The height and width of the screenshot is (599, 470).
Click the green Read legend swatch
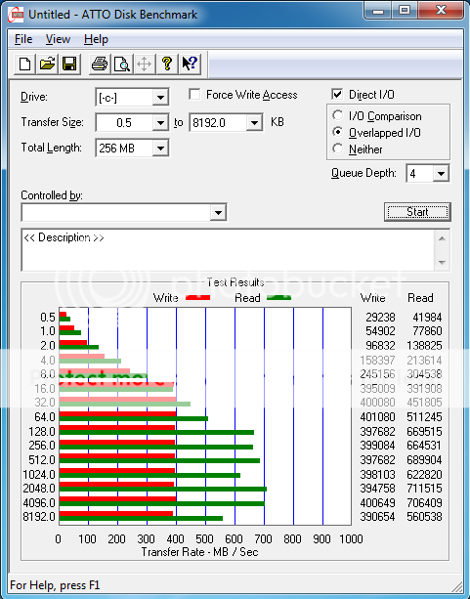point(278,297)
